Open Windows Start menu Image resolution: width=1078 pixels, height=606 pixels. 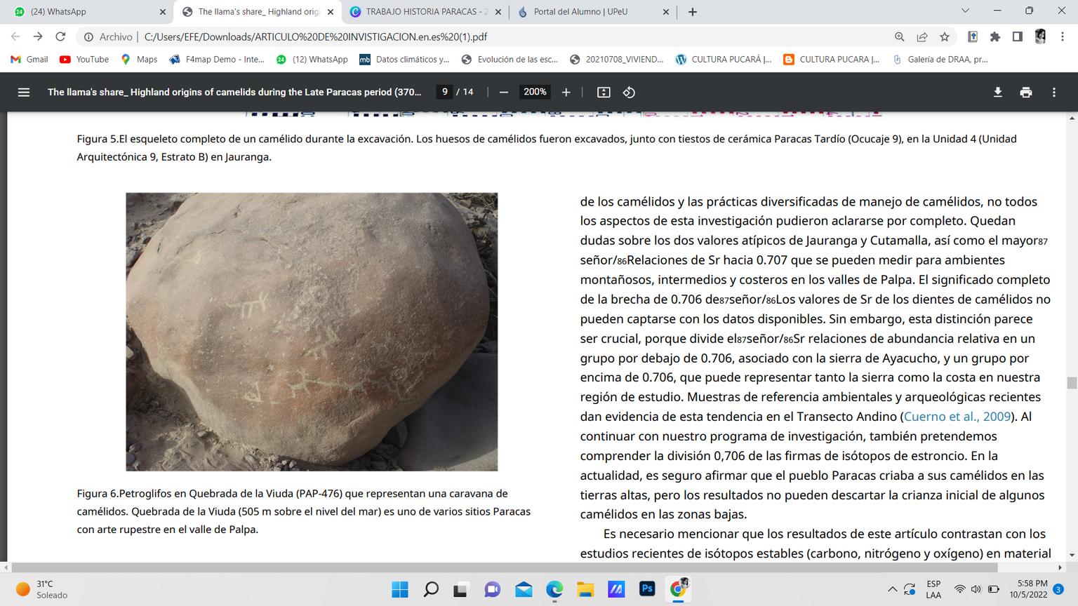400,589
